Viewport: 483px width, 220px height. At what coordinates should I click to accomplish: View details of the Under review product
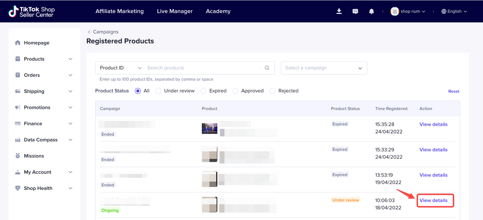click(434, 200)
